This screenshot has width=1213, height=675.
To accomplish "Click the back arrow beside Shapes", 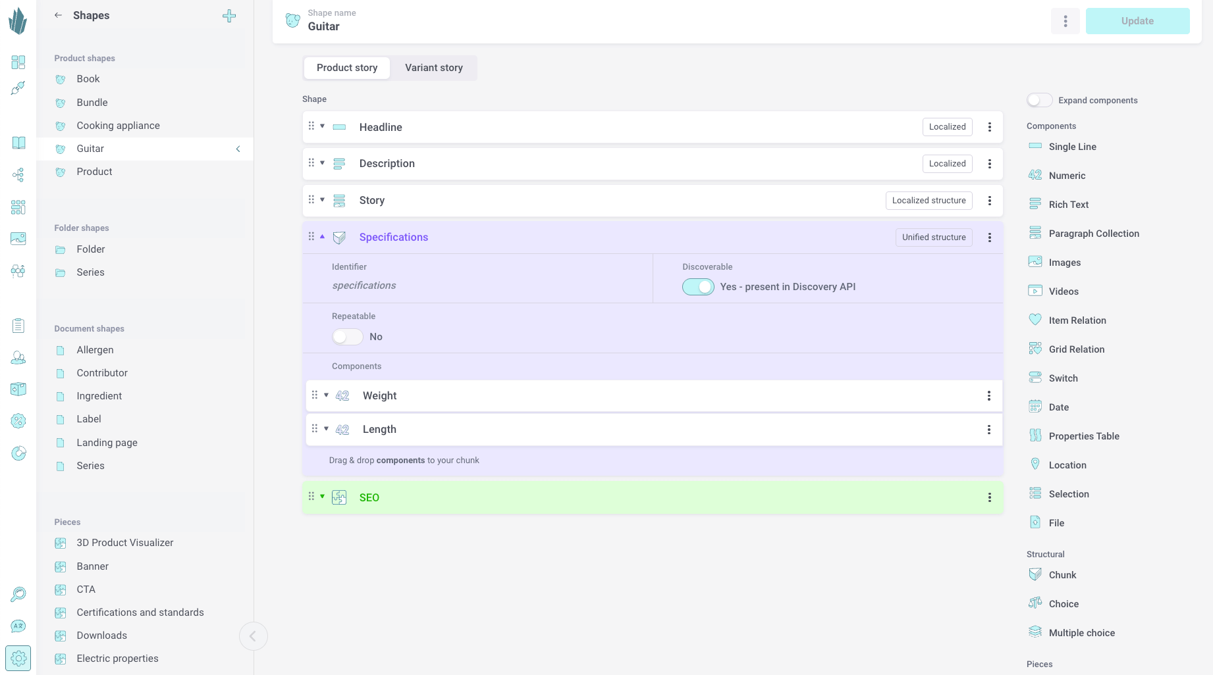I will (x=59, y=15).
